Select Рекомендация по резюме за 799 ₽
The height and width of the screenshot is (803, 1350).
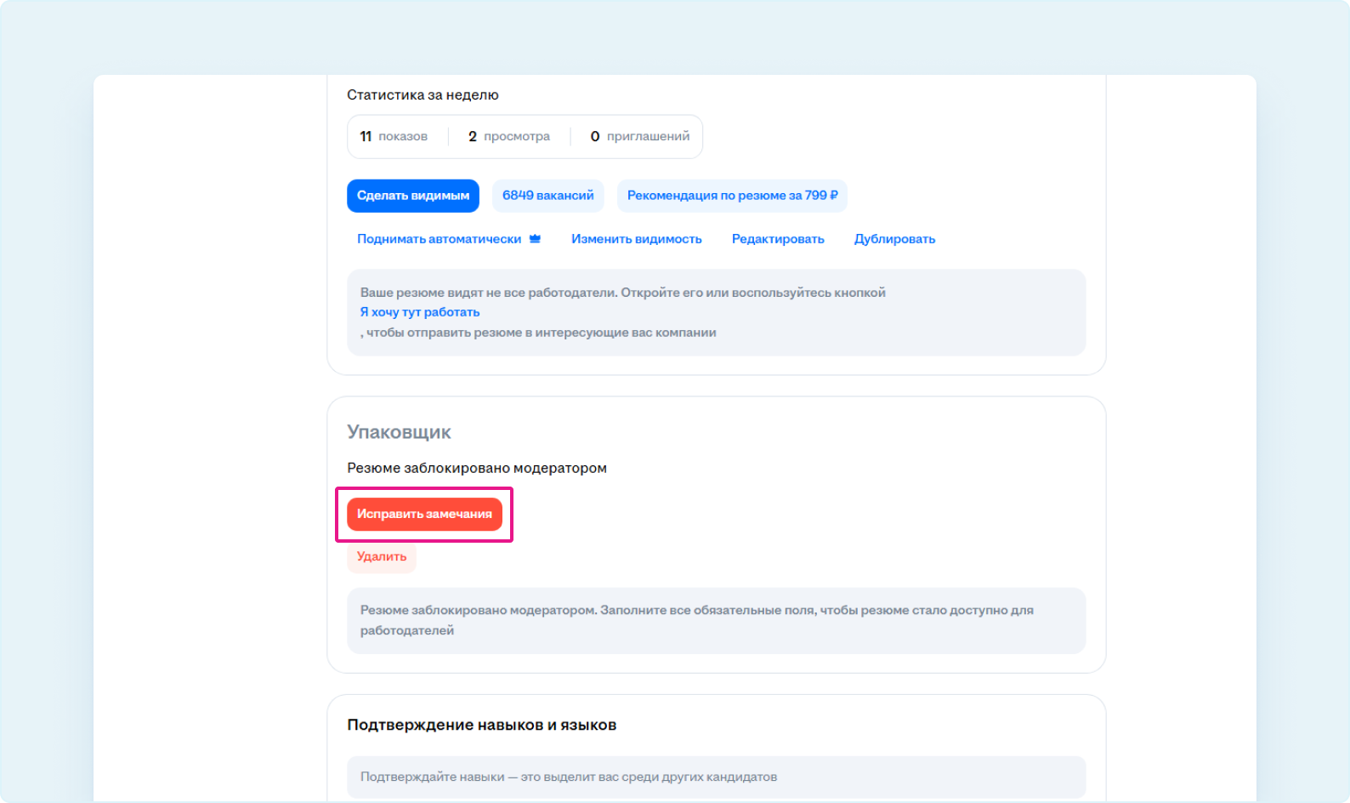coord(732,196)
